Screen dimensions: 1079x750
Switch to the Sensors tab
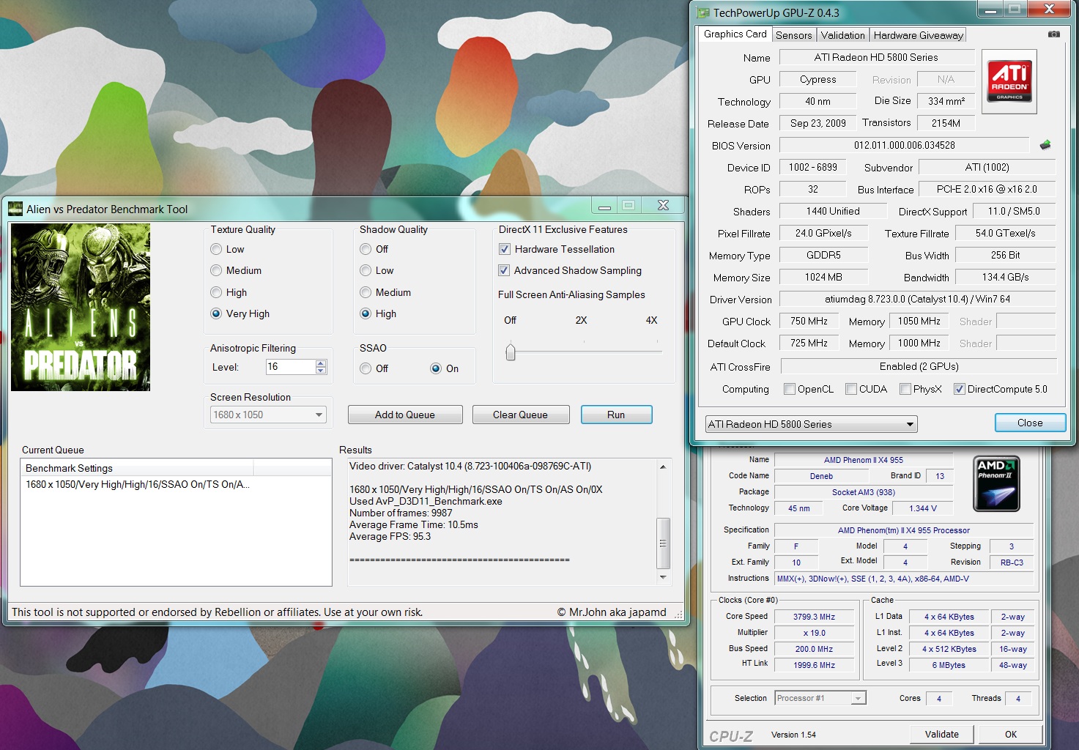[794, 35]
